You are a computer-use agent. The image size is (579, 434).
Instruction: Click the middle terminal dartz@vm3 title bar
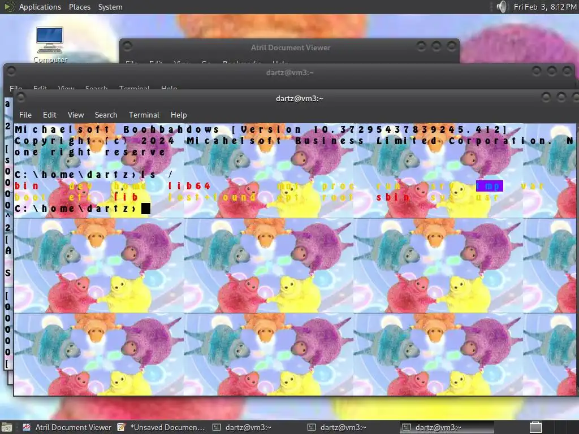coord(289,72)
